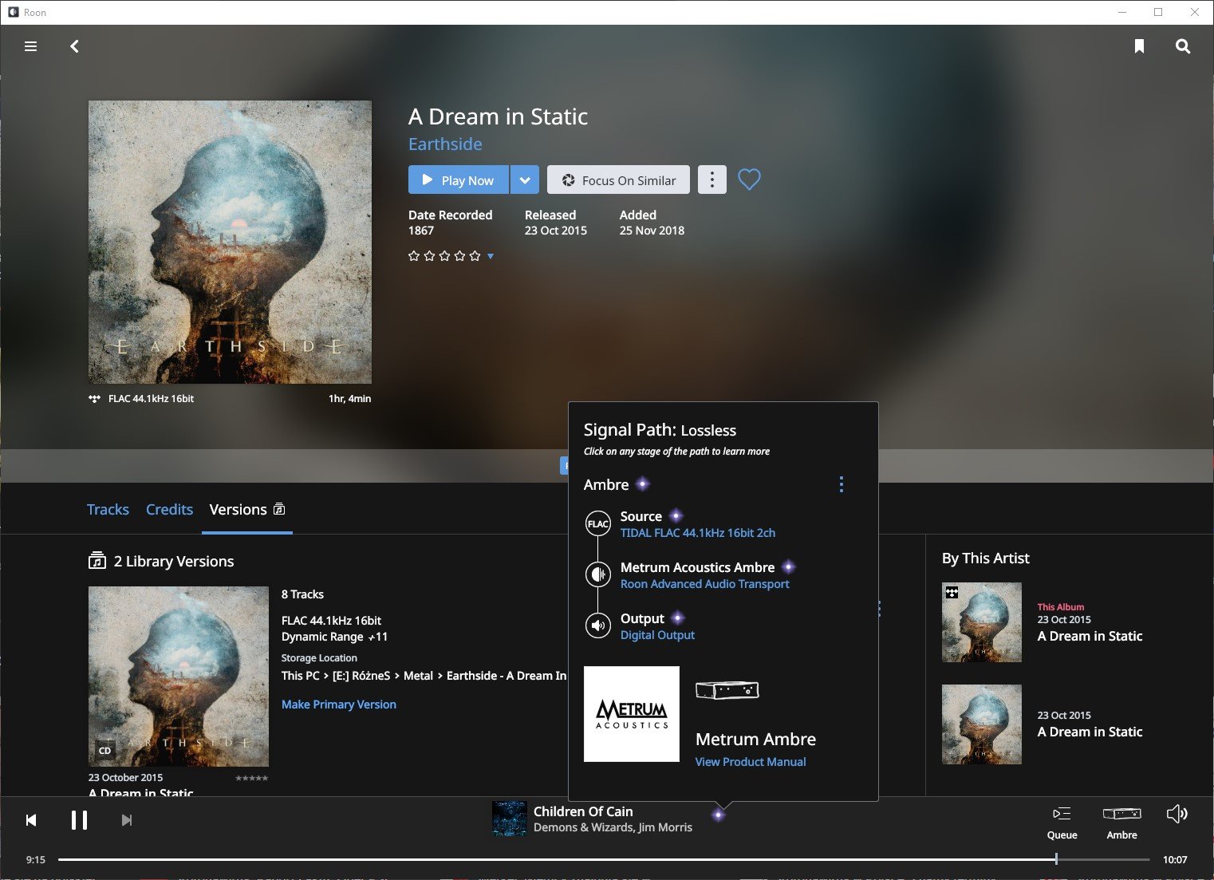Click the playback seek bar
Screen dimensions: 1214x880
pos(604,859)
